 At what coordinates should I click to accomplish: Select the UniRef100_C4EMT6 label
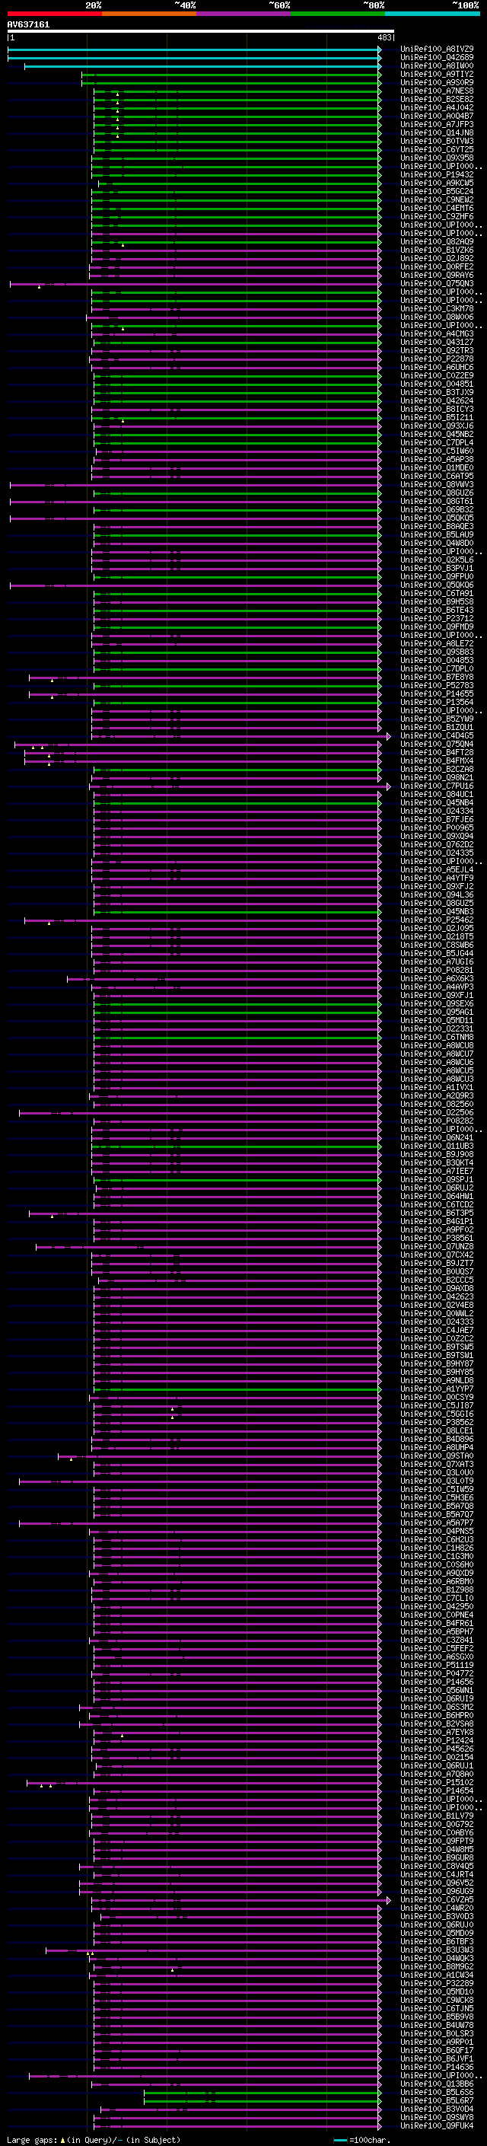coord(437,209)
